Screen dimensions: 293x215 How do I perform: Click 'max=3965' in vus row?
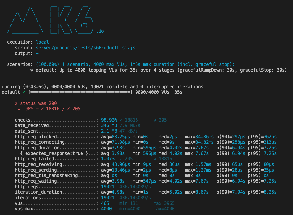tap(164, 204)
